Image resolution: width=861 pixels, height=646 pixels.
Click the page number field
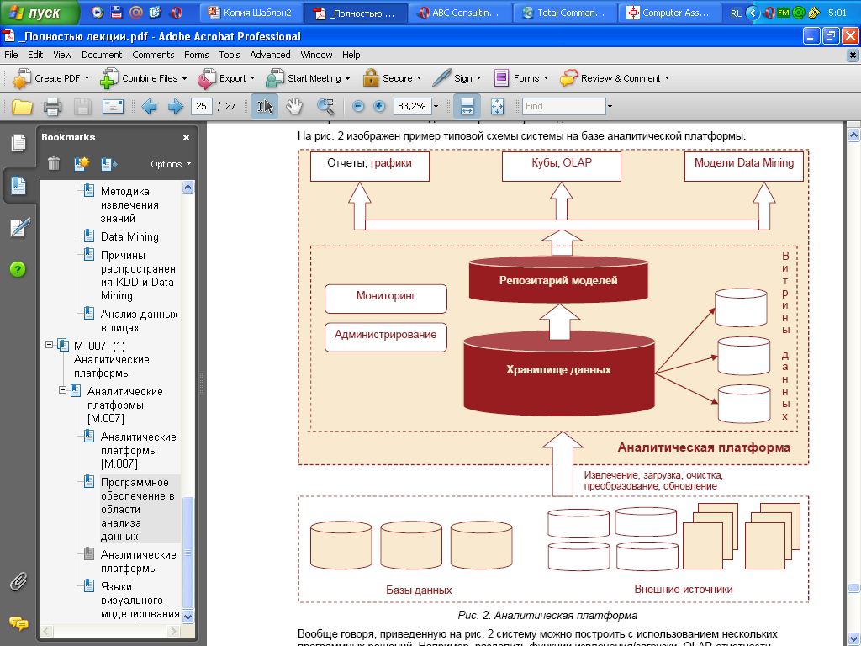point(202,106)
